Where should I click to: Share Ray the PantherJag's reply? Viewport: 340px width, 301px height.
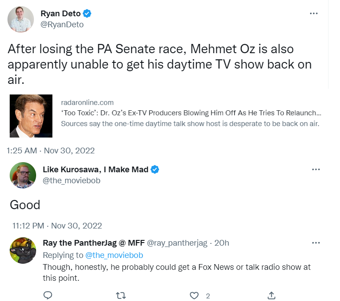[272, 295]
